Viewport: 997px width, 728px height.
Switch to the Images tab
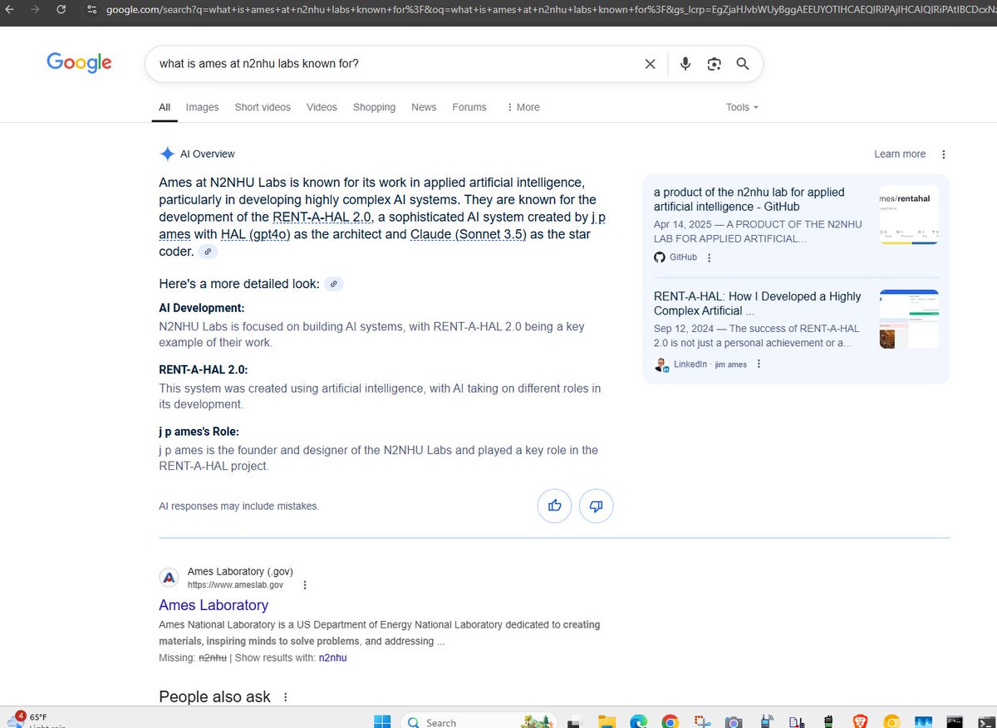(202, 107)
